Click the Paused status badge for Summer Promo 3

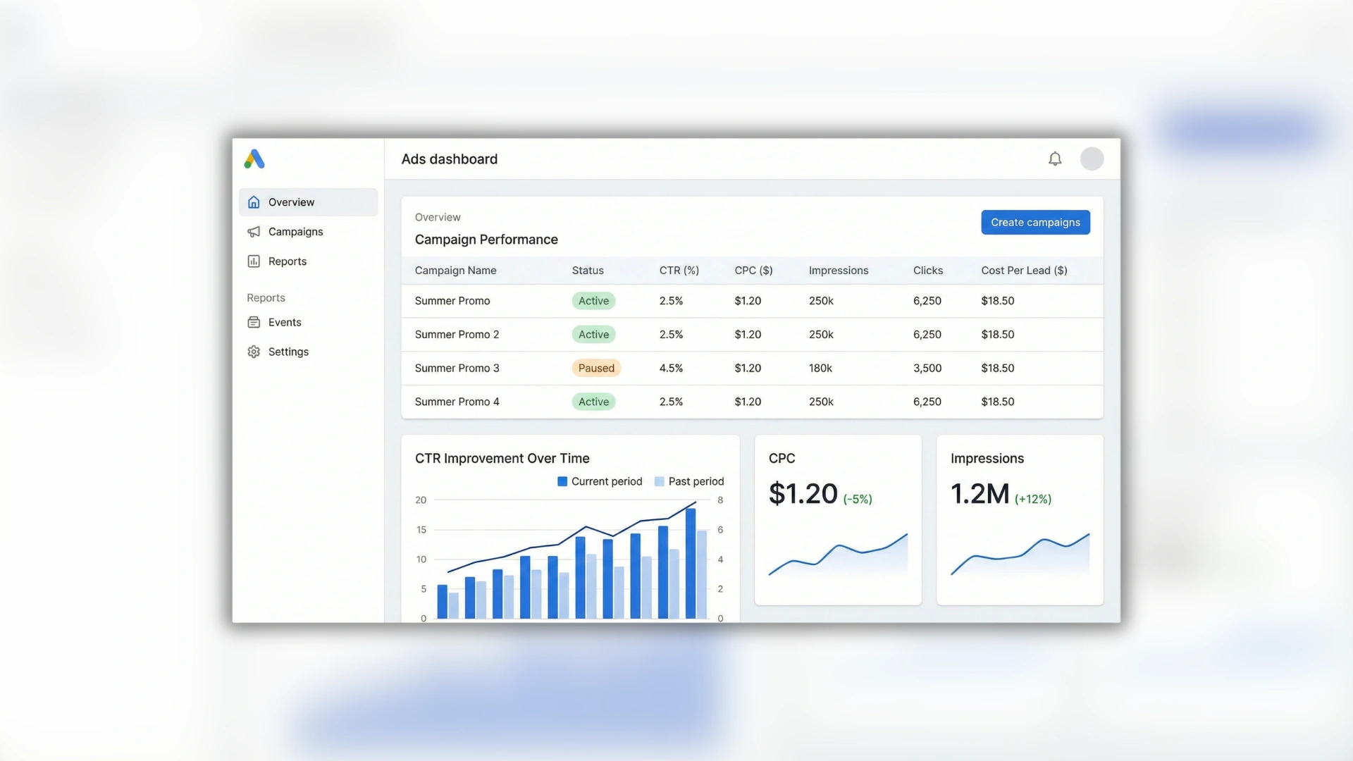[596, 368]
